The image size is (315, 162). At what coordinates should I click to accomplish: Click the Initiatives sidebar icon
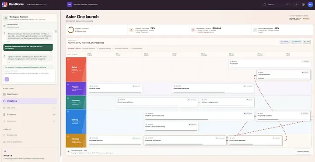[x=4, y=101]
